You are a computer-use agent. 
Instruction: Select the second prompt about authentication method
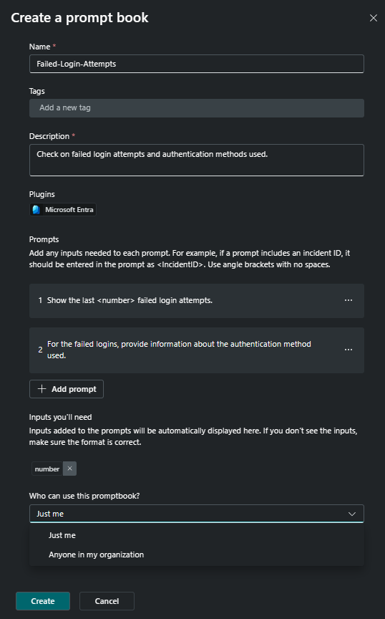pyautogui.click(x=197, y=350)
